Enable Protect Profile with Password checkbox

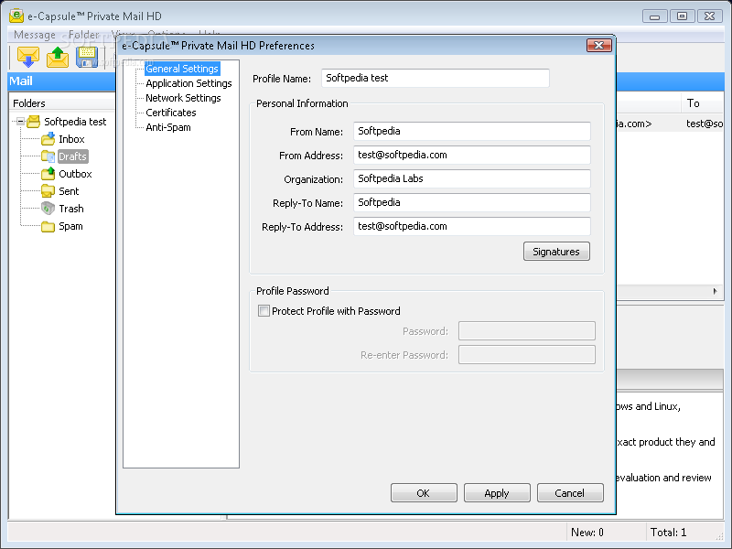[264, 311]
